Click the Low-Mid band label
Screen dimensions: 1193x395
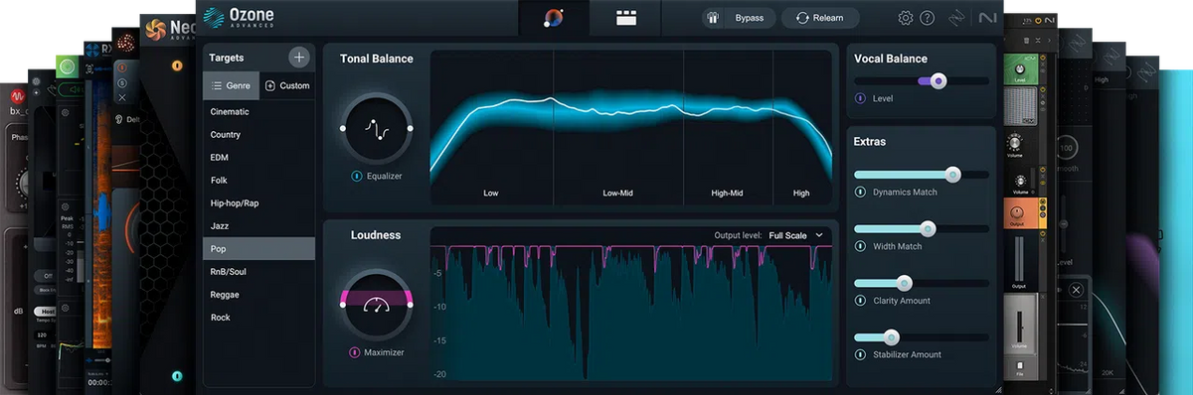click(x=617, y=193)
